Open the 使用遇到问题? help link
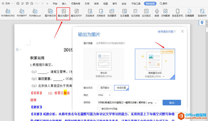This screenshot has width=208, height=121. pos(167,32)
